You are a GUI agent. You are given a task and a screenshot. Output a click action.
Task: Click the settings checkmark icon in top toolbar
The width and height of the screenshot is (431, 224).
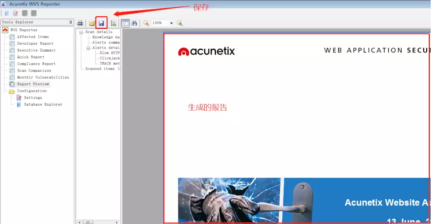coord(16,13)
